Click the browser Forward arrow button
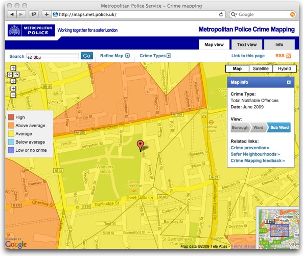This screenshot has height=256, width=303. pyautogui.click(x=21, y=14)
